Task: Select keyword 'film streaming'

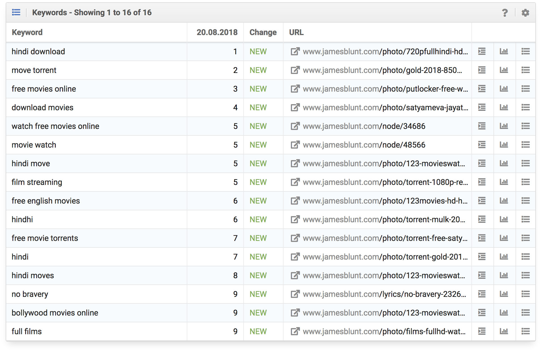Action: tap(37, 182)
